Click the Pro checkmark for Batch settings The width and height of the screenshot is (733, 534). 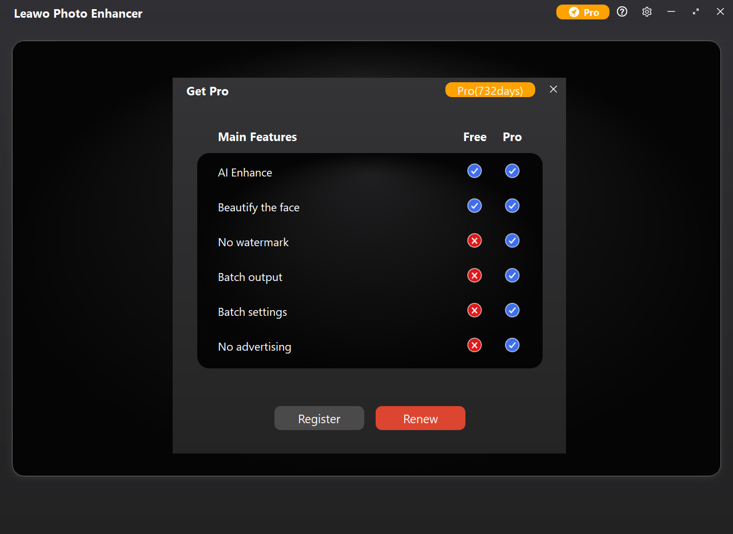tap(512, 310)
